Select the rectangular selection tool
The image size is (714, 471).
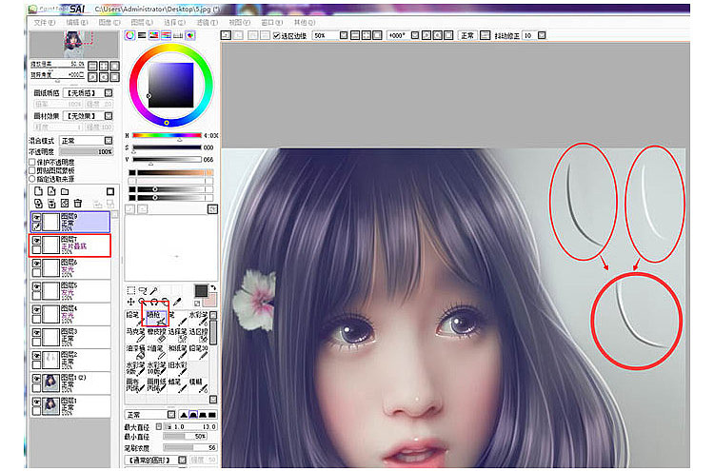pyautogui.click(x=131, y=290)
